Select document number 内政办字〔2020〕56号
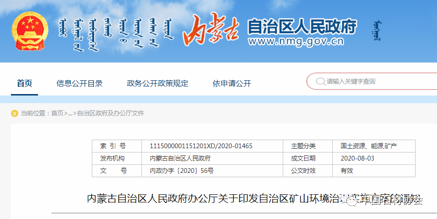Image resolution: width=437 pixels, height=219 pixels. 182,171
